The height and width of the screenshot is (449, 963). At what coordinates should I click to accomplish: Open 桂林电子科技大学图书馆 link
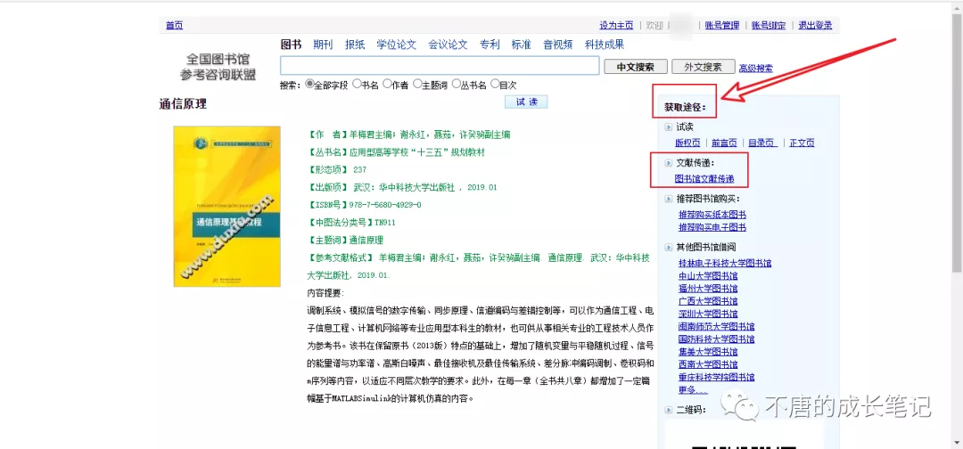pyautogui.click(x=725, y=263)
